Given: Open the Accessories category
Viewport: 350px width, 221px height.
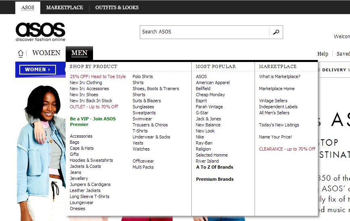Looking at the screenshot, I should click(x=81, y=136).
